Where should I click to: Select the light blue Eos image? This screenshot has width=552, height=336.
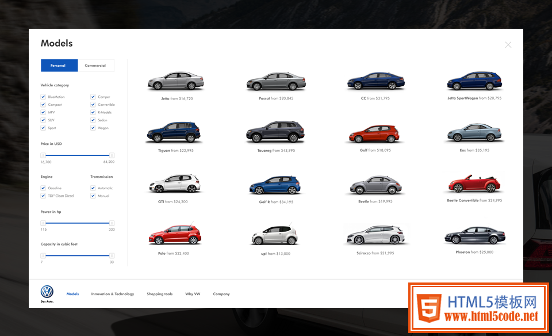474,132
